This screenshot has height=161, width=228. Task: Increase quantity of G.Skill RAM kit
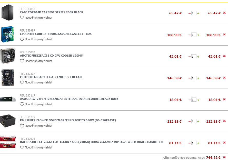coord(198,143)
